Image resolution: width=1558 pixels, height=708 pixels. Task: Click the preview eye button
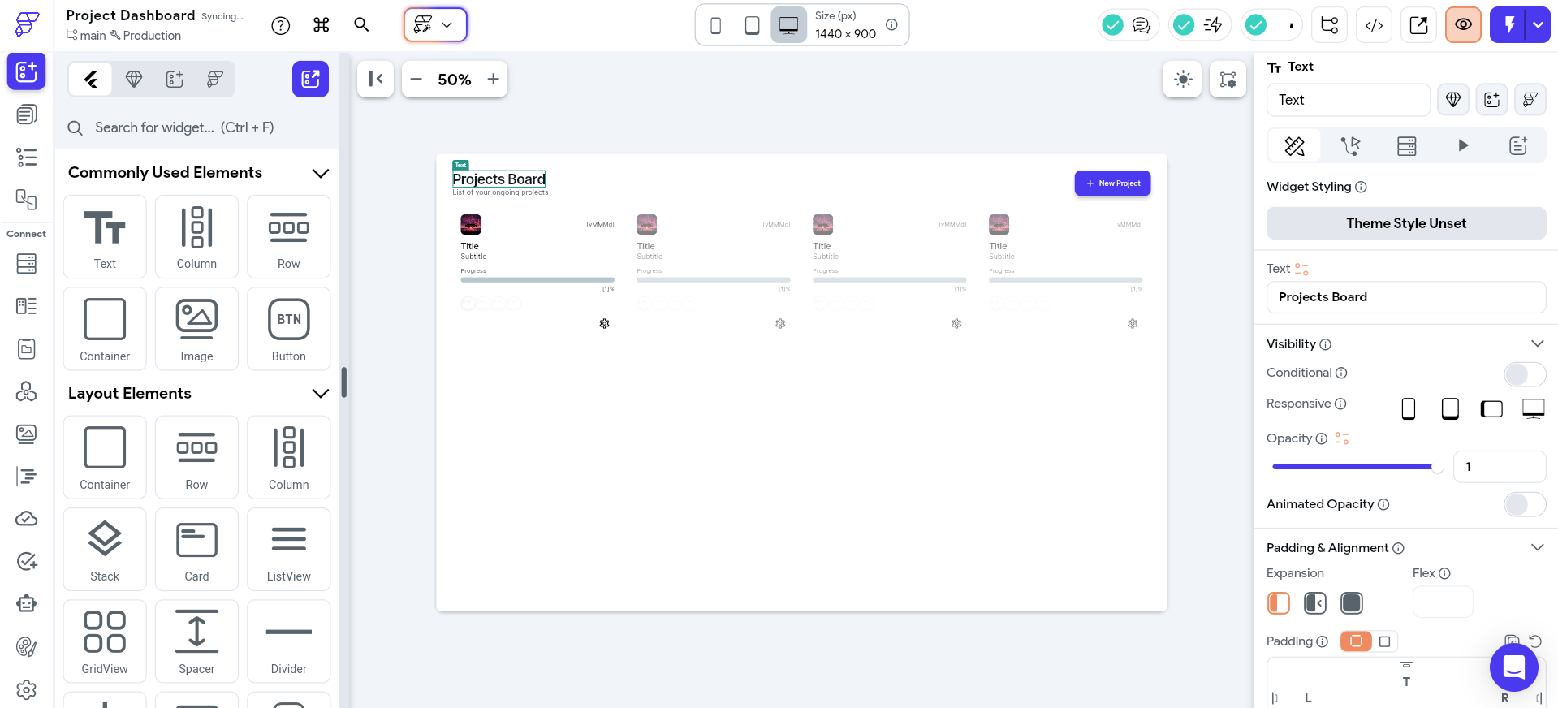click(x=1464, y=25)
